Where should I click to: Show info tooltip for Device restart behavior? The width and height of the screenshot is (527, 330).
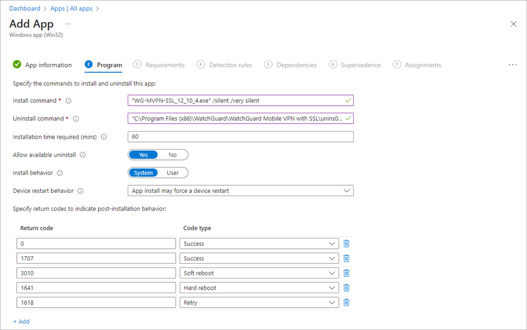(81, 191)
